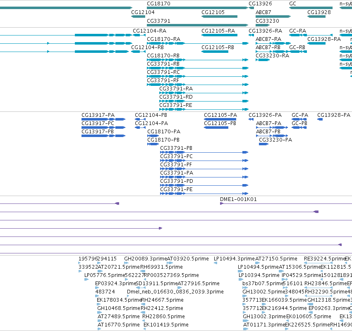Viewport: 352px width, 331px height.
Task: Click EST EP03924.3prime label
Action: tap(116, 283)
